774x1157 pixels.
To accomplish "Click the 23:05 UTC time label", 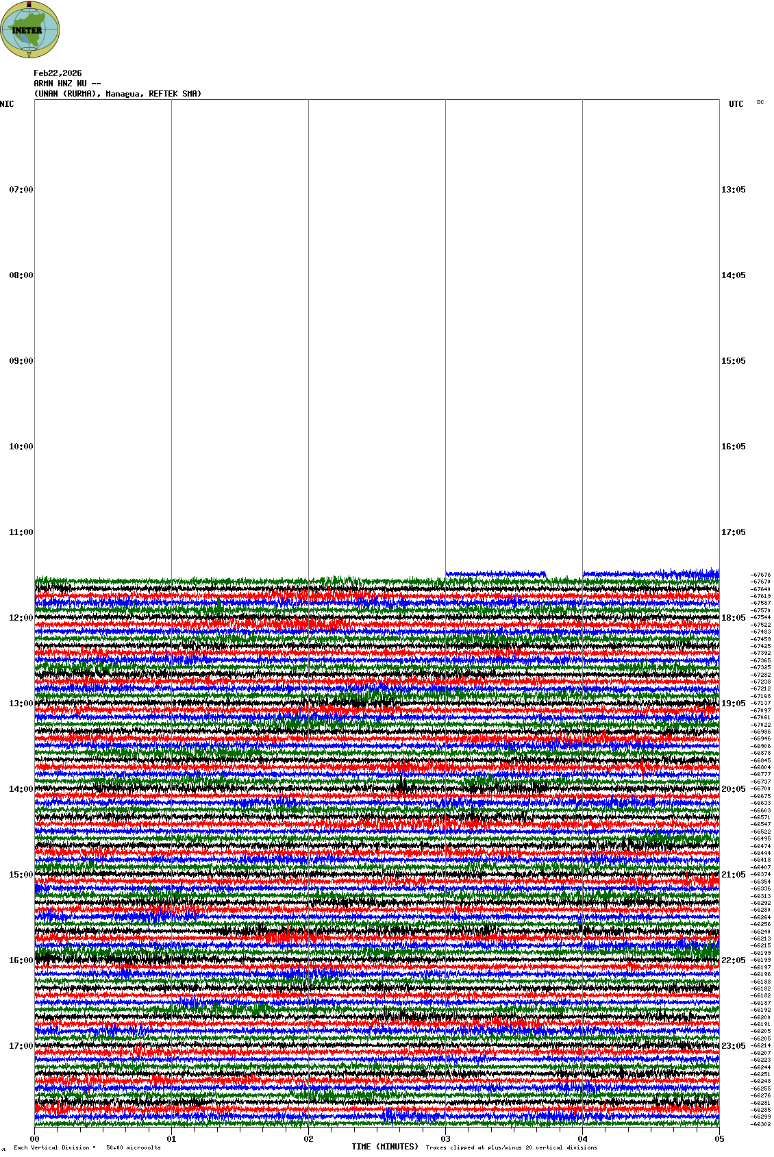I will [733, 1046].
